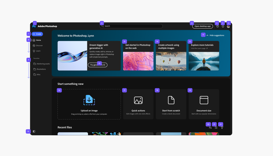Click the Start something new heading
273x156 pixels.
coord(71,84)
